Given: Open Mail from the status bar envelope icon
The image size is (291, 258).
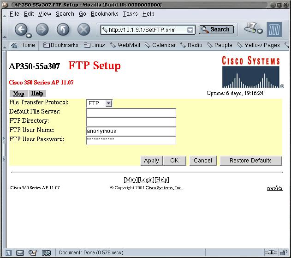Looking at the screenshot, I should pos(20,253).
